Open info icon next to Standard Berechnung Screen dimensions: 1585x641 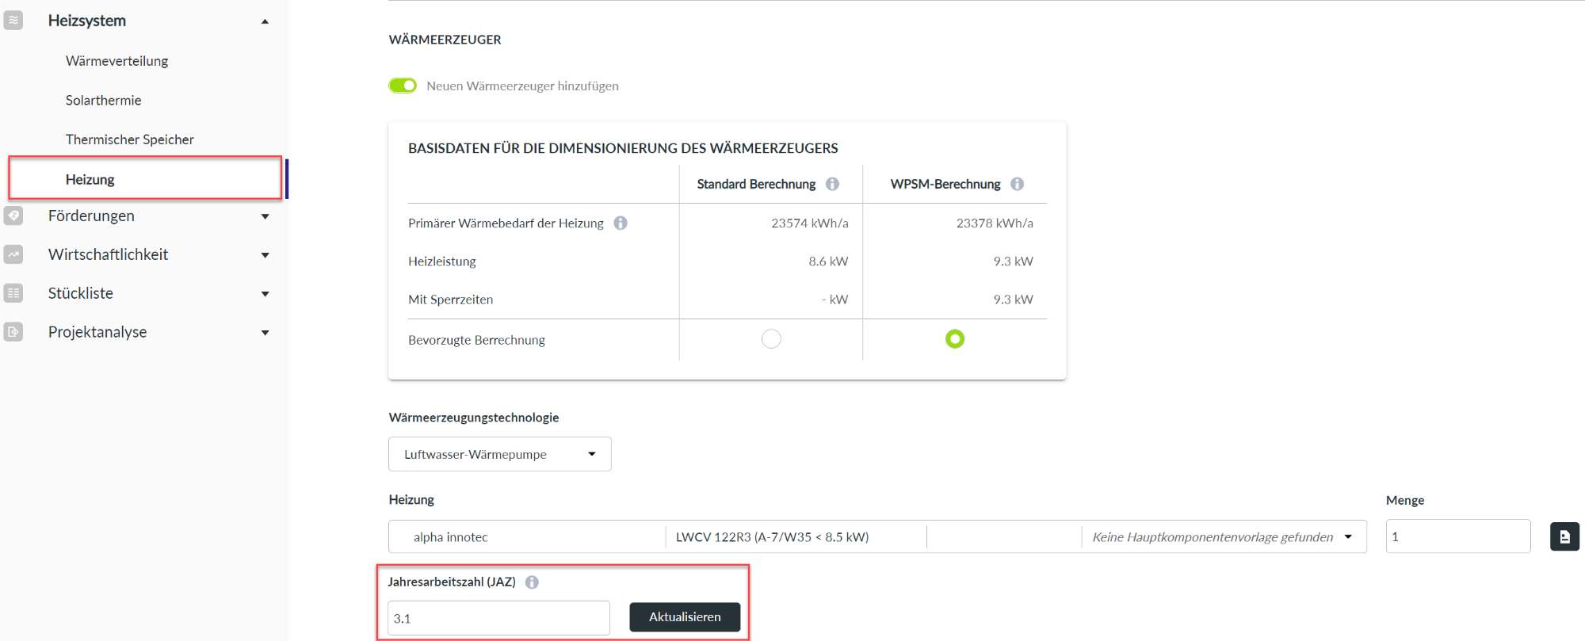point(832,184)
